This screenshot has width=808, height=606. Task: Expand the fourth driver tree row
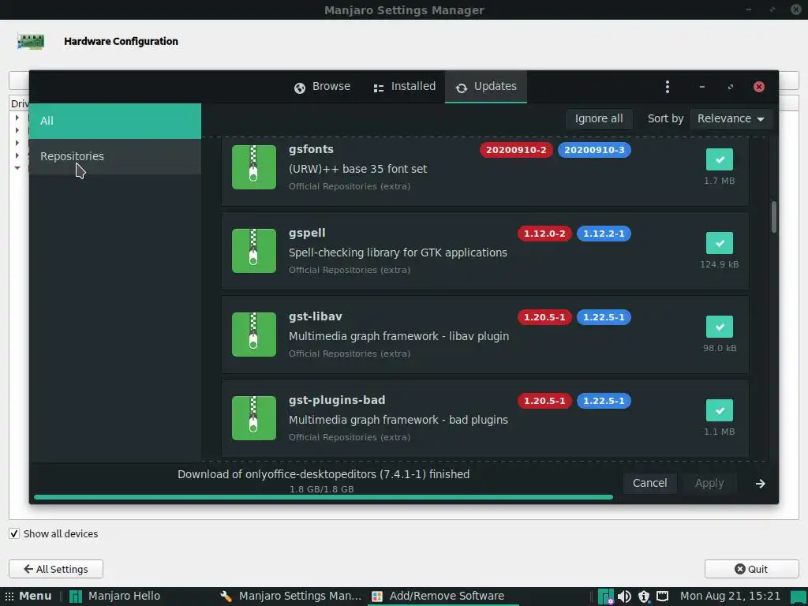pyautogui.click(x=17, y=155)
